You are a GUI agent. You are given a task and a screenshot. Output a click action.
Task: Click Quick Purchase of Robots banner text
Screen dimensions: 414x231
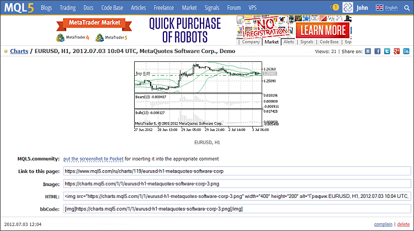(185, 30)
